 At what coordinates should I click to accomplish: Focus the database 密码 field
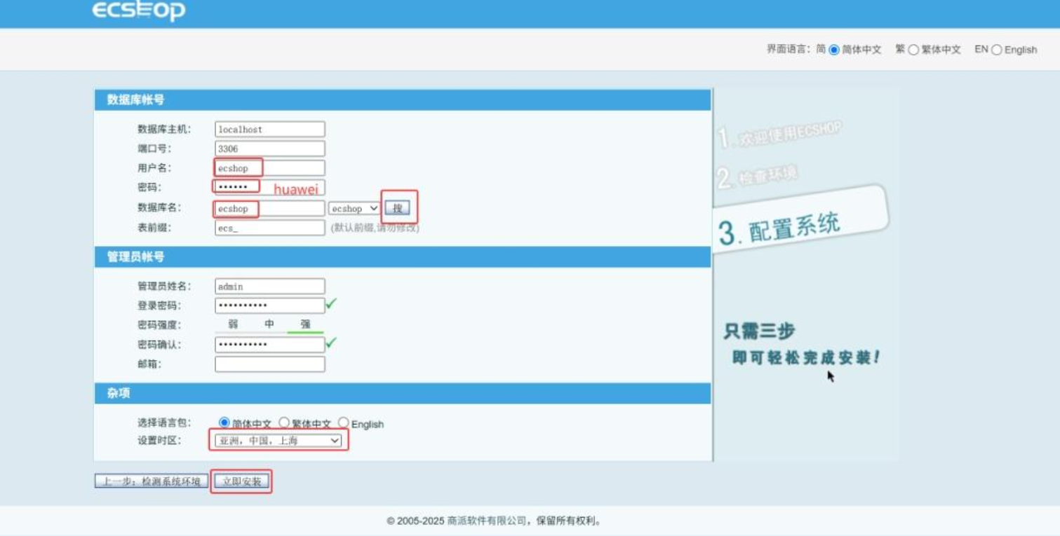pos(270,188)
